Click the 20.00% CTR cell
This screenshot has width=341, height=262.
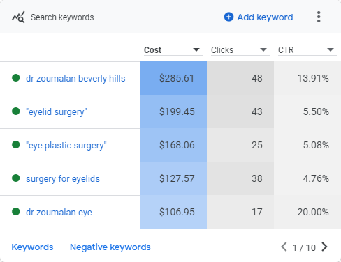[x=307, y=212]
